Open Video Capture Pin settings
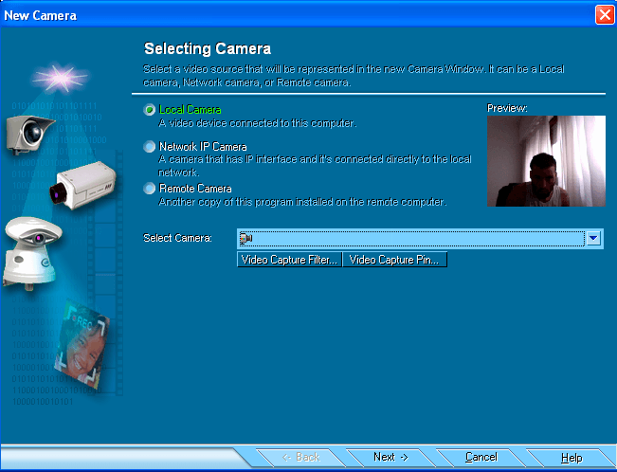 tap(394, 260)
